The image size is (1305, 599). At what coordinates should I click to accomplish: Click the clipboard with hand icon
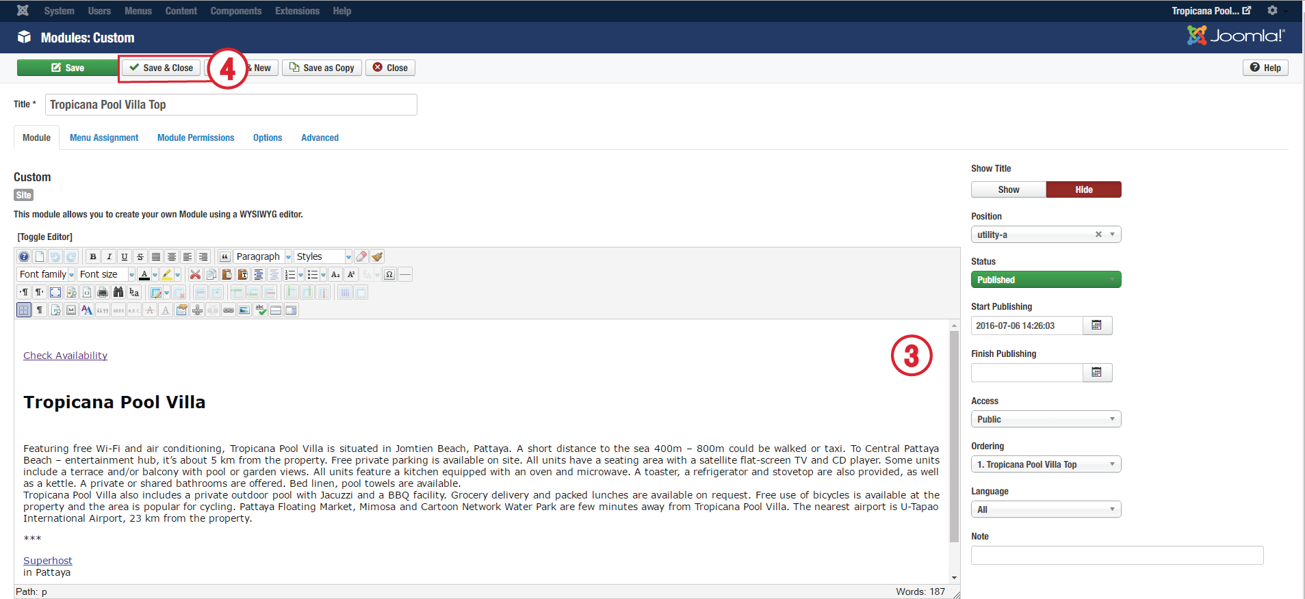tap(181, 310)
